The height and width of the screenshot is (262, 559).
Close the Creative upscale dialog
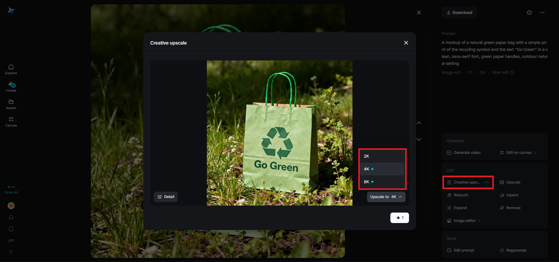coord(406,43)
